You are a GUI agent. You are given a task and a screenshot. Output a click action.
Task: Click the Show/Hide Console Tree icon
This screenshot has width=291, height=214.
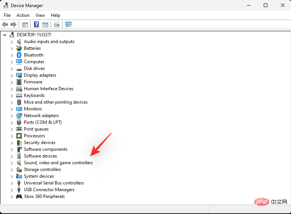[25, 25]
